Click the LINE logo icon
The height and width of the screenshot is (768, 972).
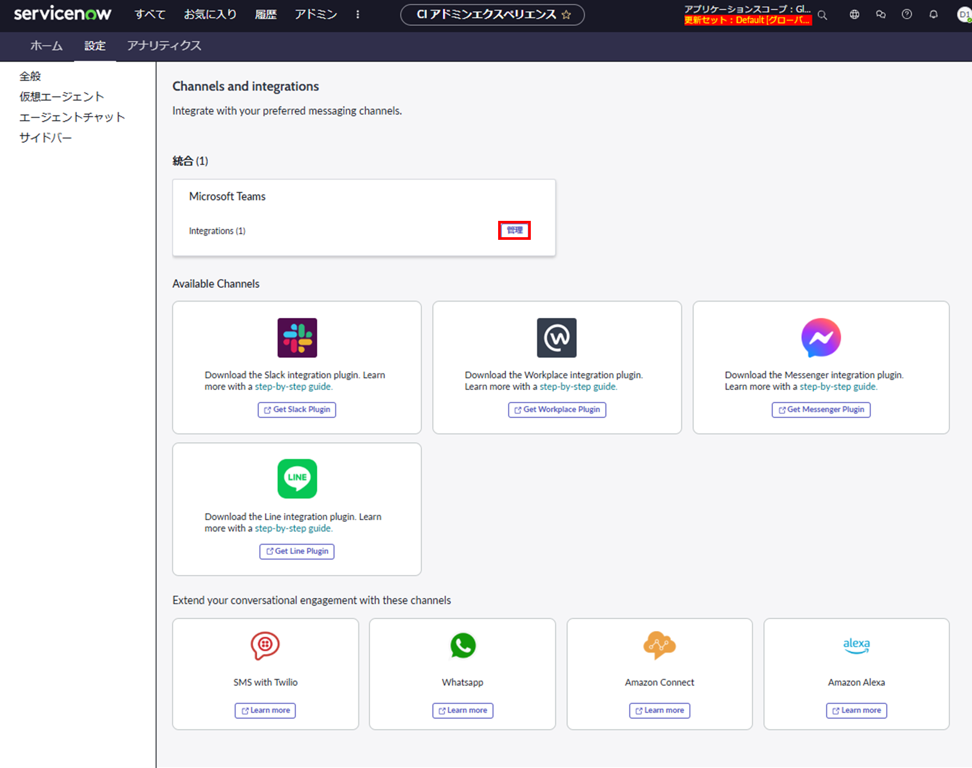pyautogui.click(x=297, y=479)
